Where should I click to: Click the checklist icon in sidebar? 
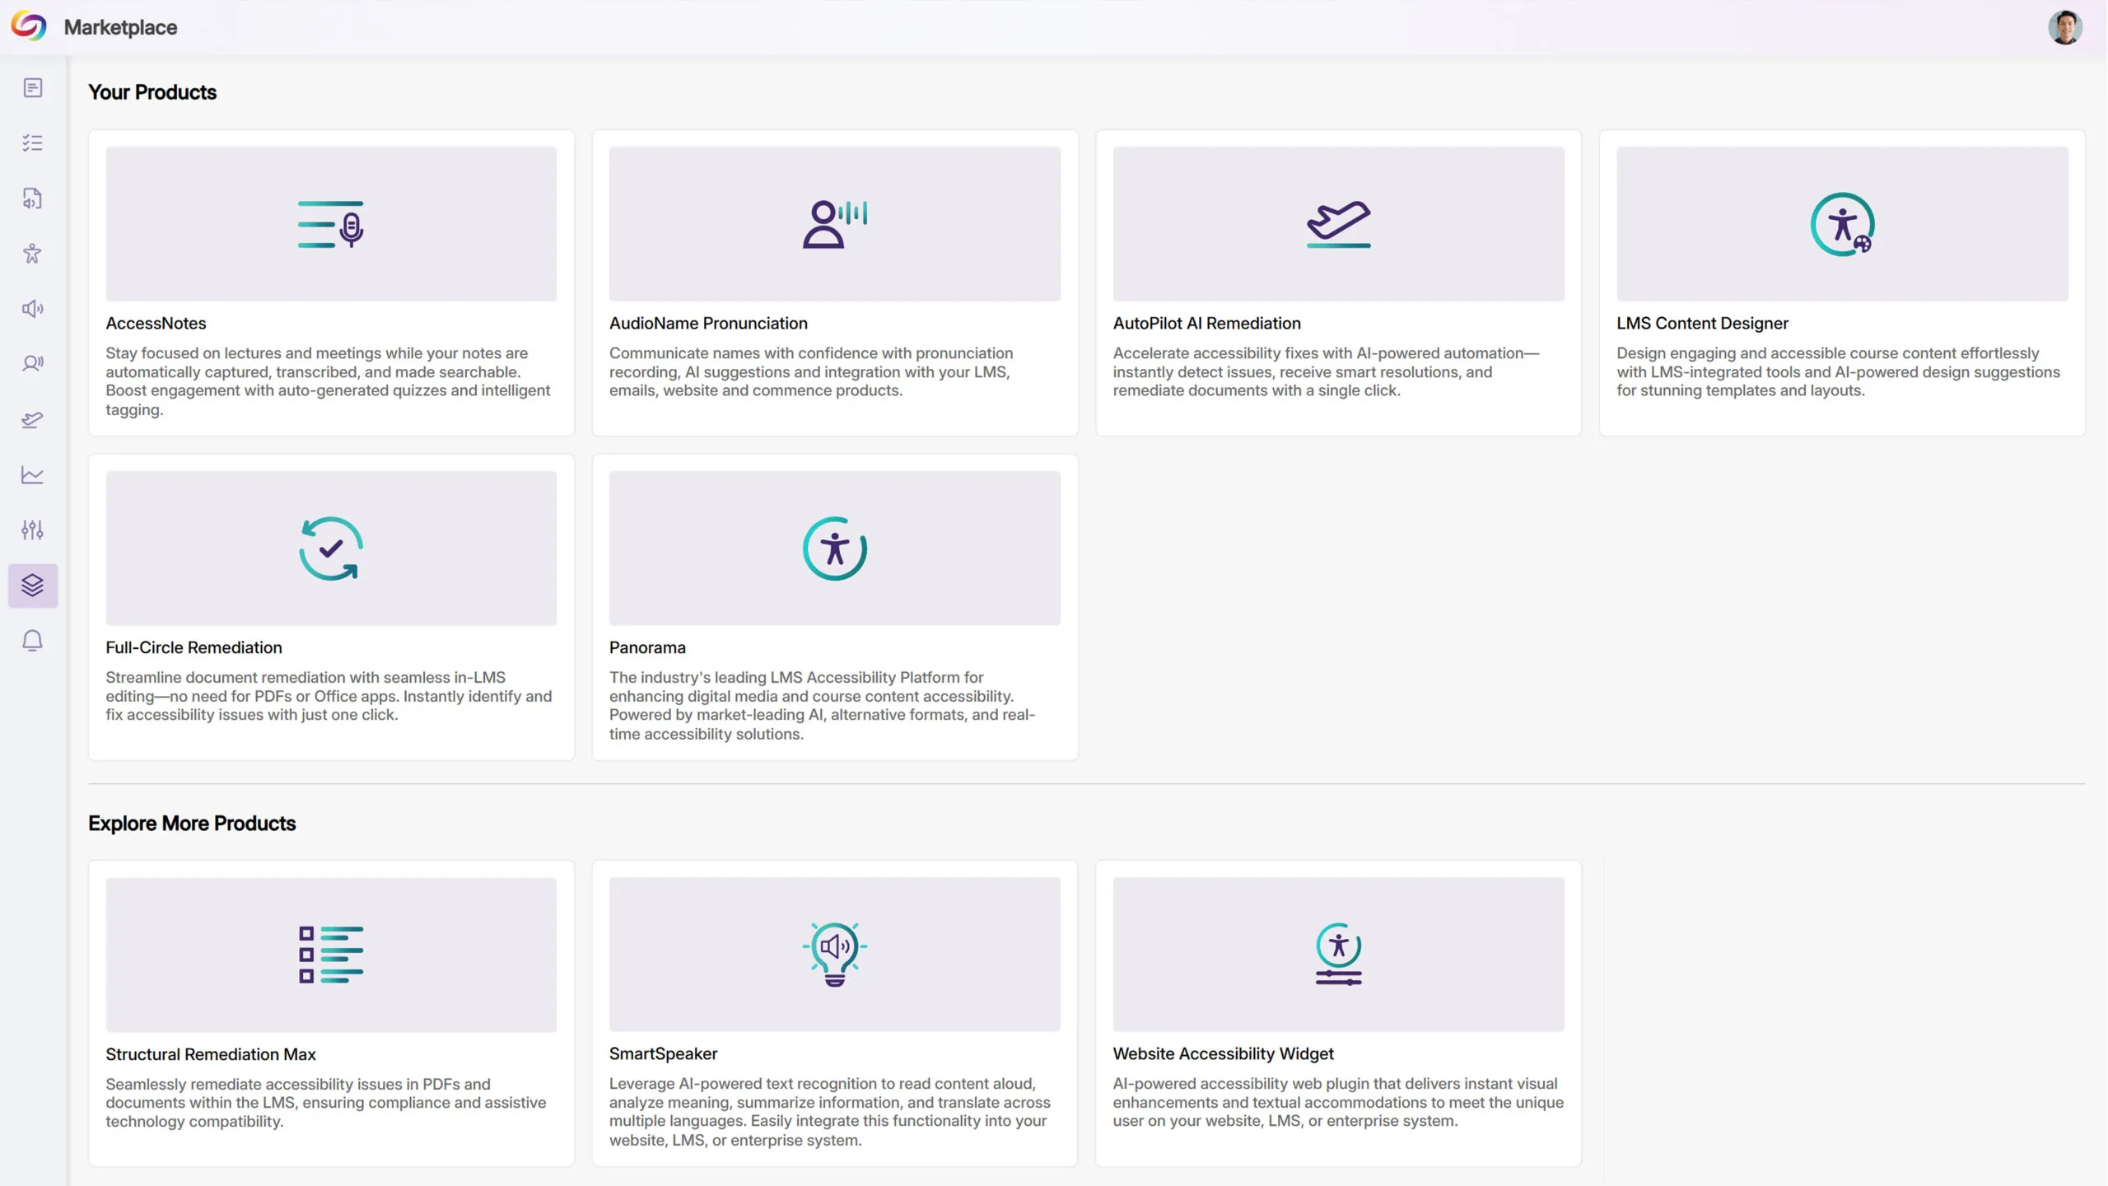coord(33,143)
